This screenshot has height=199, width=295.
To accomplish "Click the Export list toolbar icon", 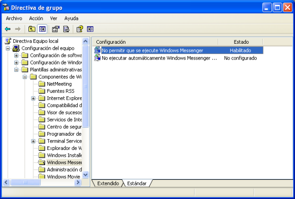I will [66, 29].
